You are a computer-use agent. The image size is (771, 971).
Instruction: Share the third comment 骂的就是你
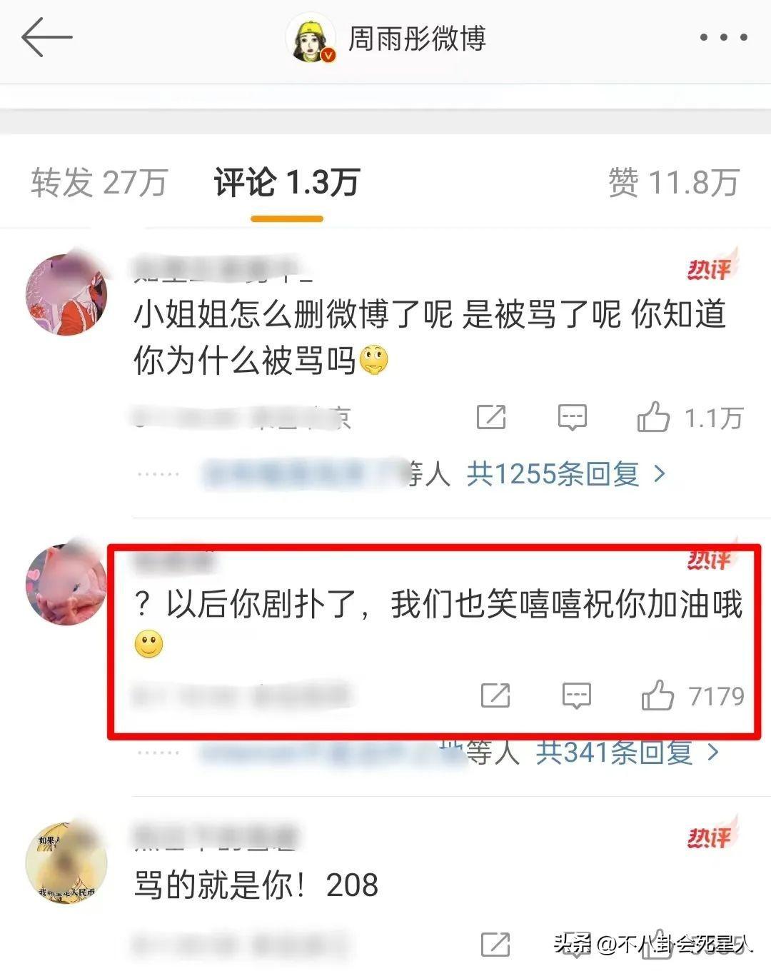(x=495, y=944)
